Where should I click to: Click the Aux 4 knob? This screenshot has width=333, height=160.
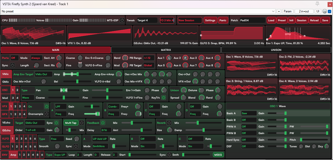pos(217,58)
